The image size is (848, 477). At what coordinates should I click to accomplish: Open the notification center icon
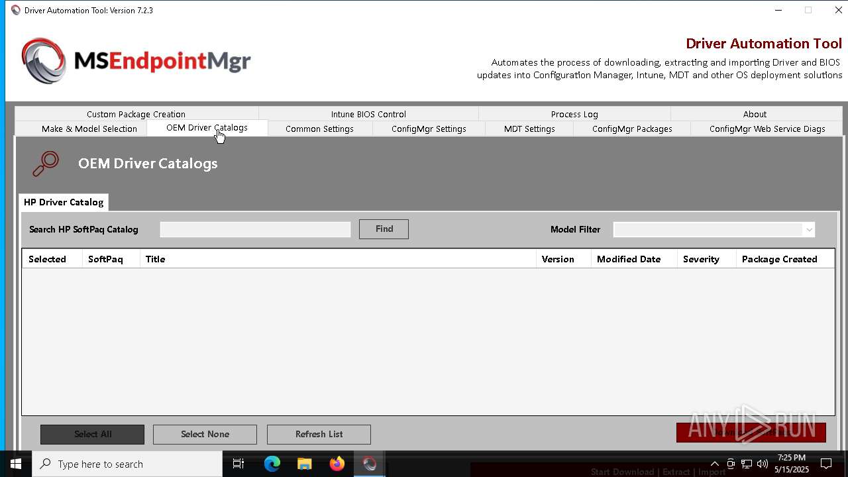pos(826,464)
